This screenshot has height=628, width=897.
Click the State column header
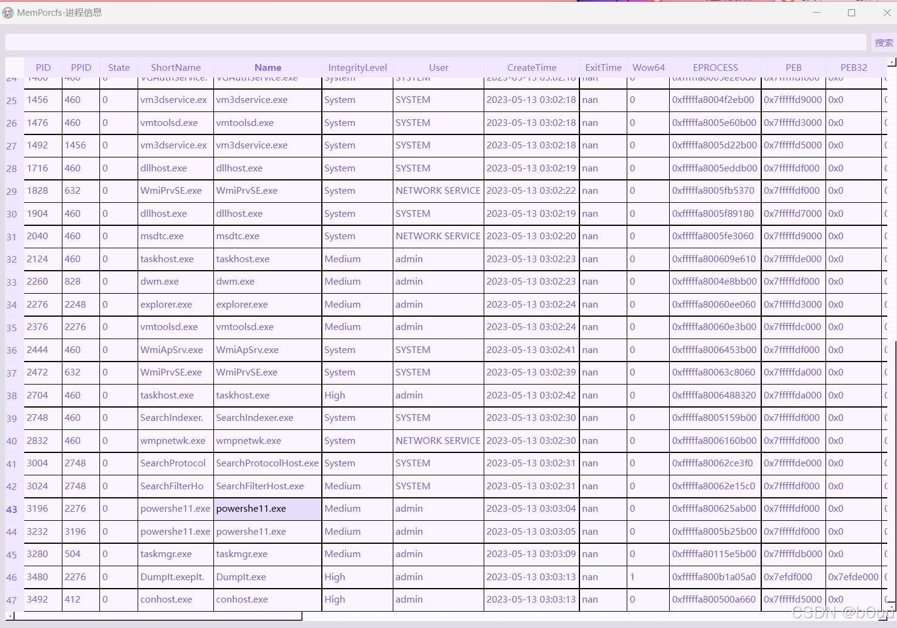(119, 68)
